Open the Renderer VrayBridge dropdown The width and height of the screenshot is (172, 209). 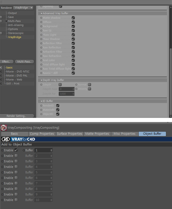(x=23, y=8)
